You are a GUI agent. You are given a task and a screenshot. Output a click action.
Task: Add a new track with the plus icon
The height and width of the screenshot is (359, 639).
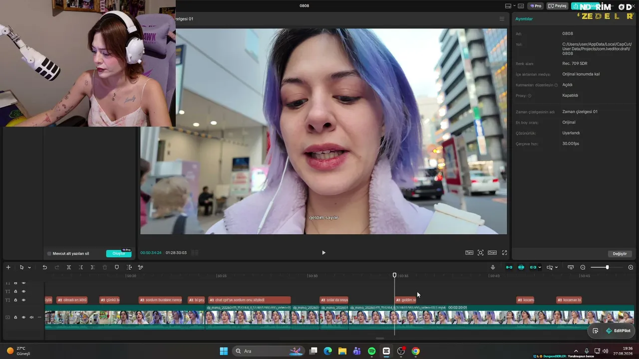[8, 267]
